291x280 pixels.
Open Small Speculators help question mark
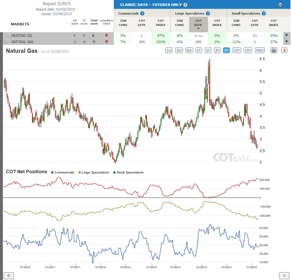[x=264, y=13]
